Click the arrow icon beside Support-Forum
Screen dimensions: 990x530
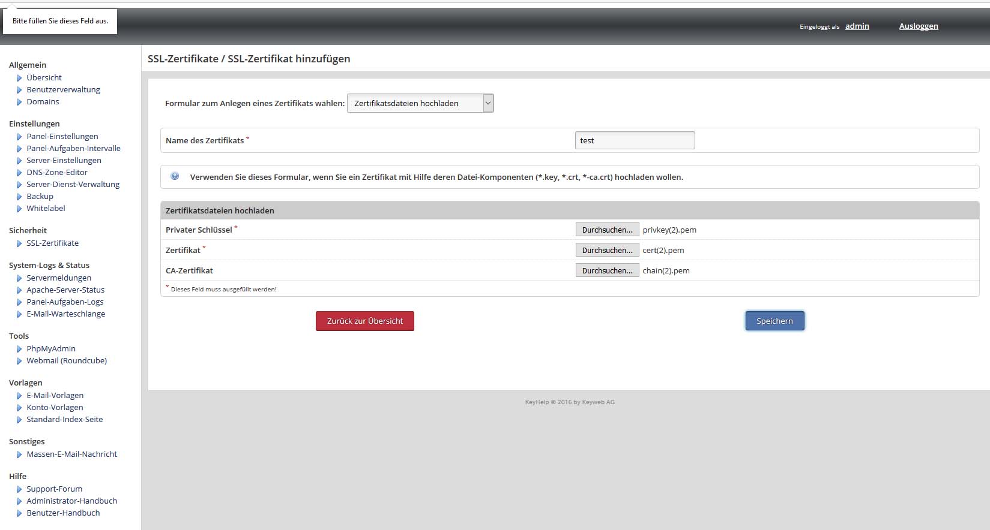[19, 489]
